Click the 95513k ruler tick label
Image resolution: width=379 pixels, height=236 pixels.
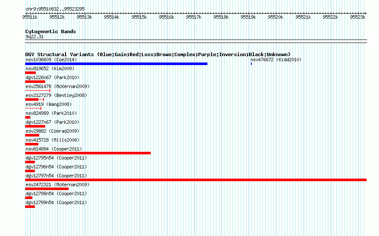pos(84,17)
